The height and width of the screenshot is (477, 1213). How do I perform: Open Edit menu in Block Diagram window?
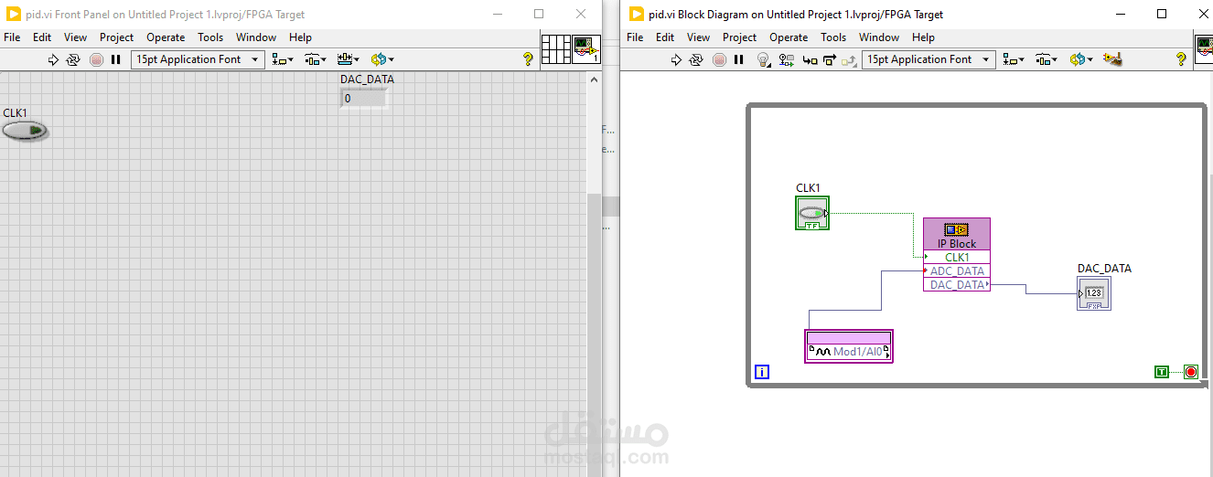(x=665, y=37)
